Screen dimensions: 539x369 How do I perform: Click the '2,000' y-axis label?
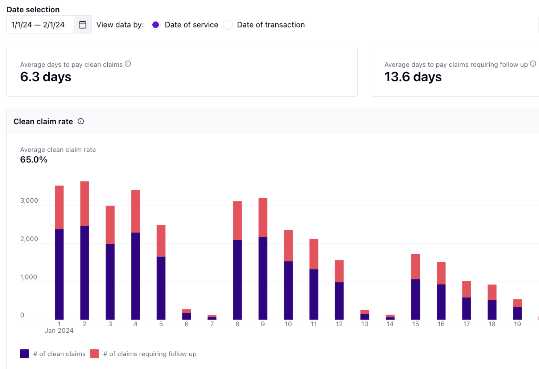[29, 239]
